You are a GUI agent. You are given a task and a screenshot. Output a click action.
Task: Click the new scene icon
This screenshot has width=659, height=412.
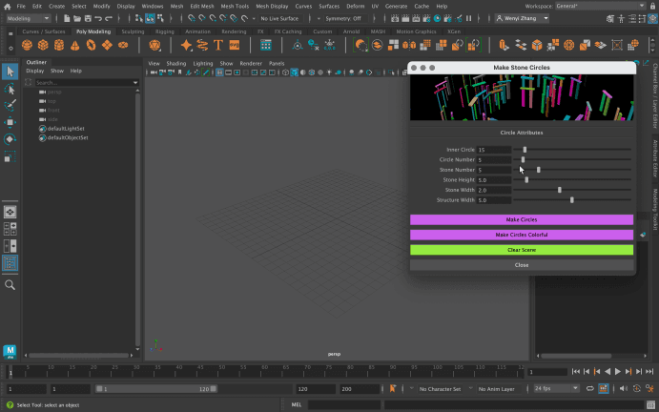click(67, 18)
